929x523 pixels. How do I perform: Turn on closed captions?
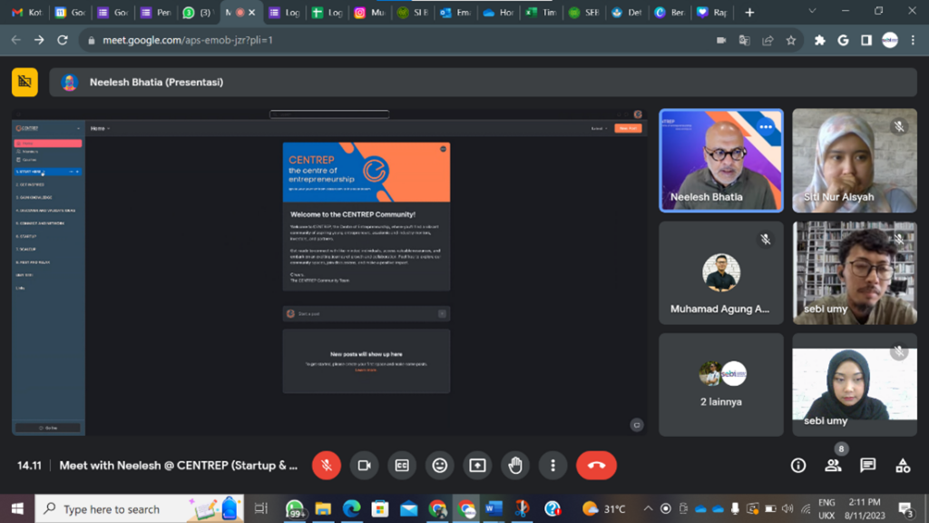402,466
